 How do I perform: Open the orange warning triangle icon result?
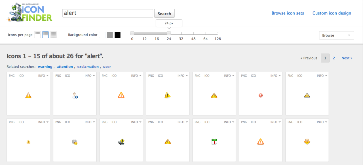(28, 95)
